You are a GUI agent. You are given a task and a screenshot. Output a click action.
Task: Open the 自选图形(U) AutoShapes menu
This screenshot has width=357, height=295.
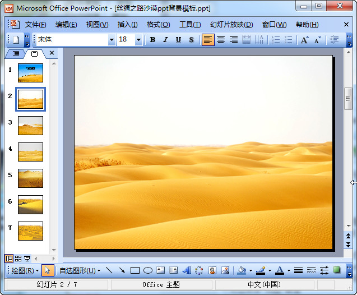[80, 271]
